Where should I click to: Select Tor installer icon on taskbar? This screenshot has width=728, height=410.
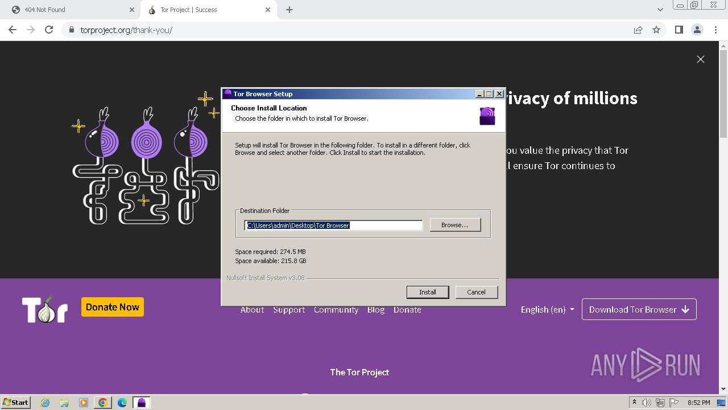[142, 403]
